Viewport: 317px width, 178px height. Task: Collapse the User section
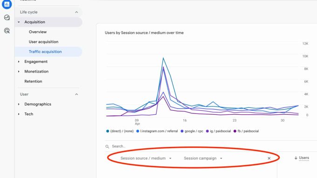(x=76, y=94)
